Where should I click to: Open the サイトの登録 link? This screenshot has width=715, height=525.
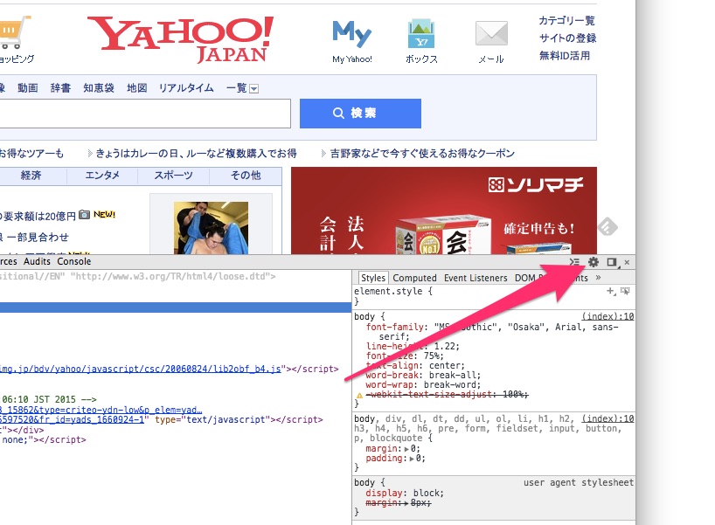(567, 38)
